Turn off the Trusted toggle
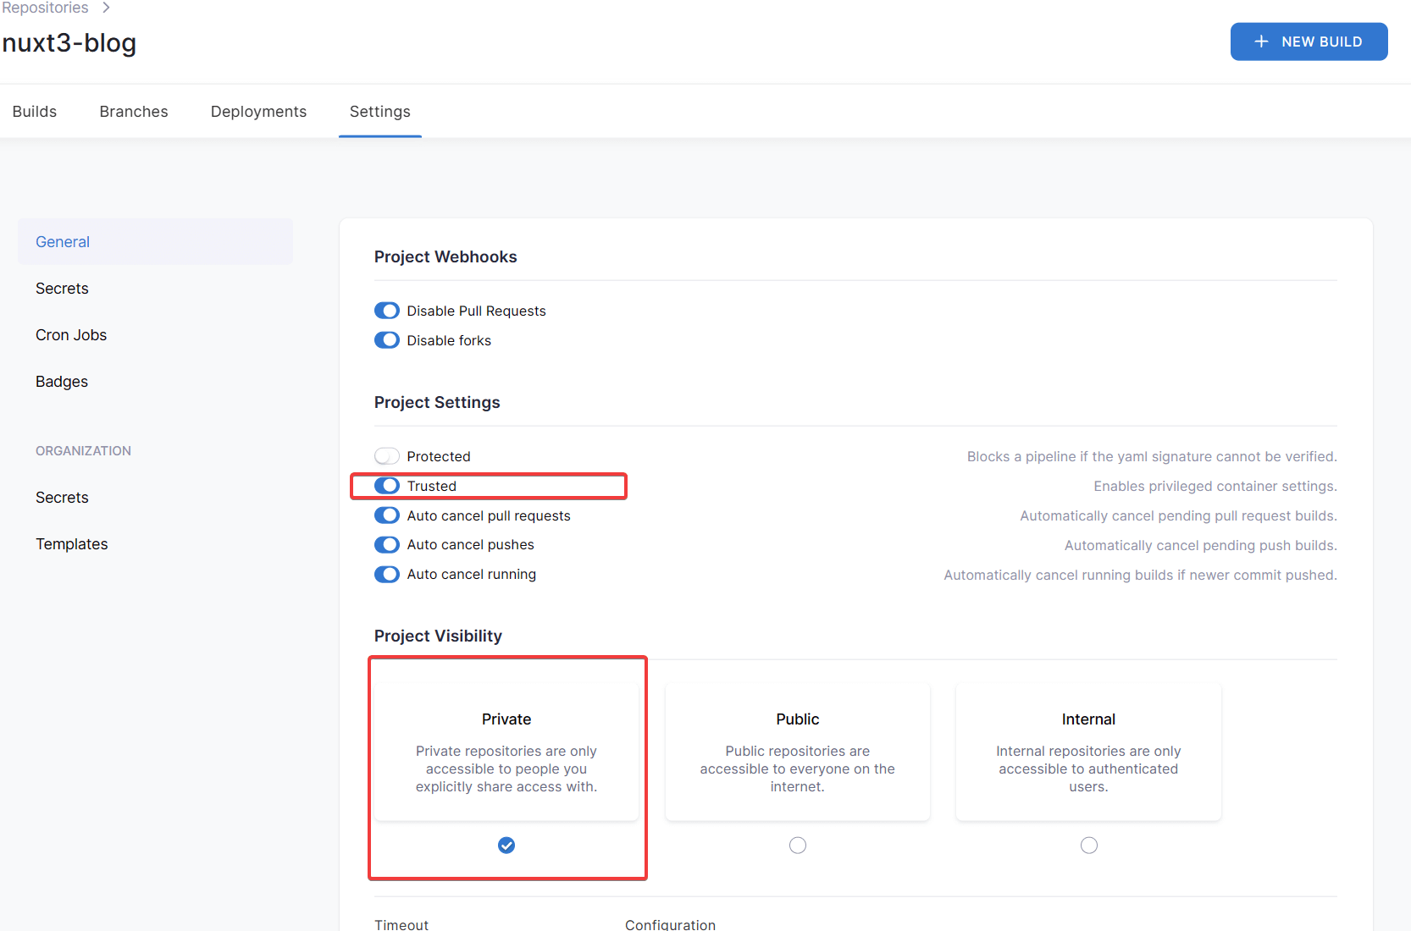 387,486
